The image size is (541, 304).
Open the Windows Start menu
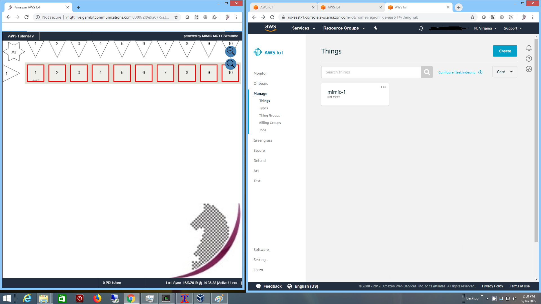pyautogui.click(x=7, y=298)
